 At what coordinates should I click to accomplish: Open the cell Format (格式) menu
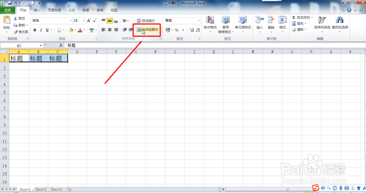pyautogui.click(x=283, y=24)
